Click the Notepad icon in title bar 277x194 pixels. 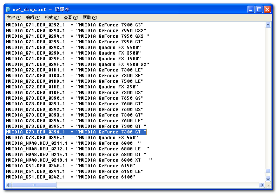point(8,9)
